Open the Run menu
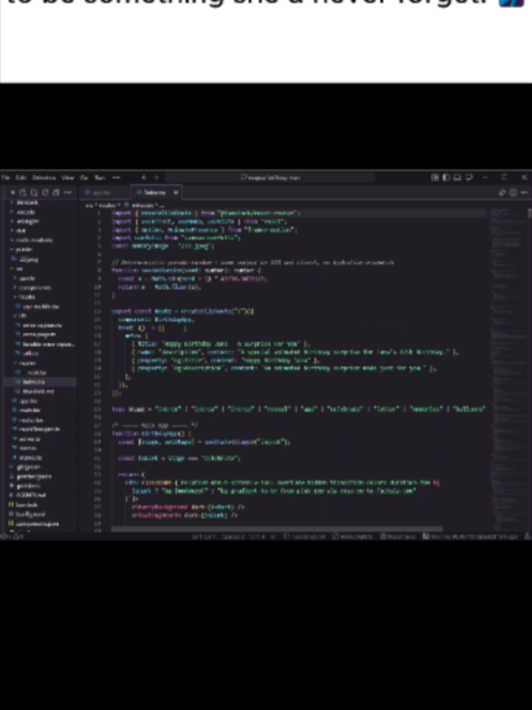The image size is (532, 710). [100, 177]
